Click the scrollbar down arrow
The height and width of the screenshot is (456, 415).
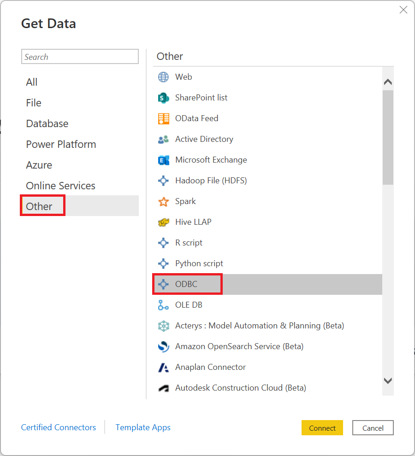[388, 381]
